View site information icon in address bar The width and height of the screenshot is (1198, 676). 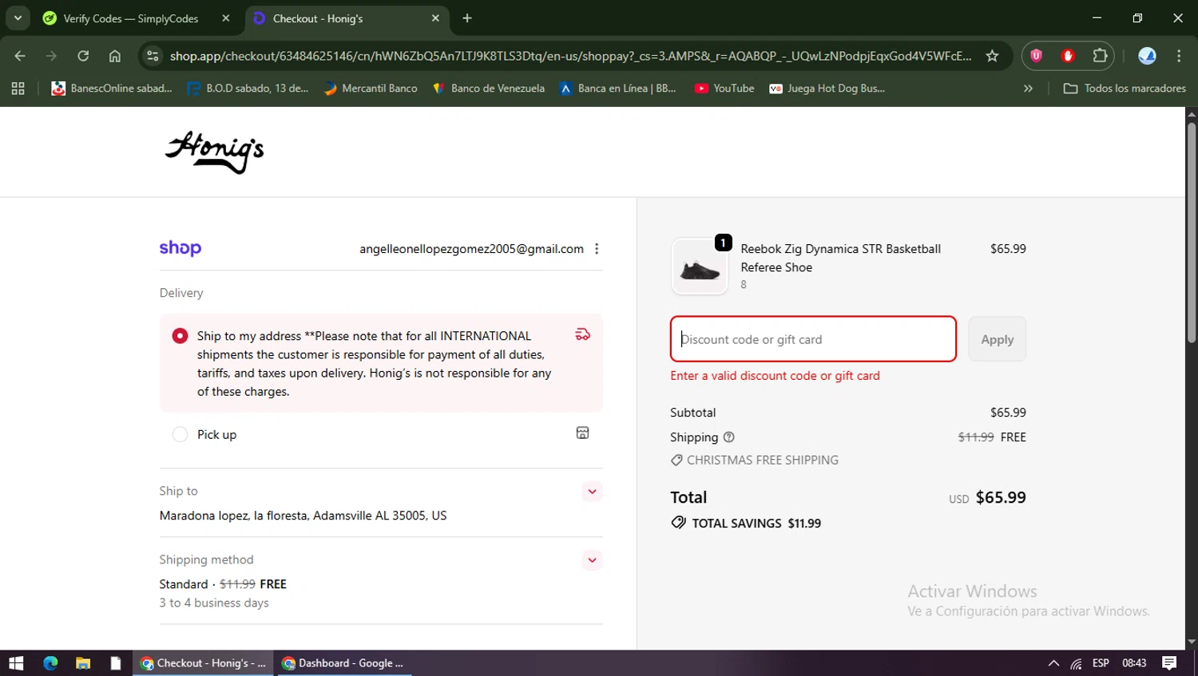coord(153,56)
